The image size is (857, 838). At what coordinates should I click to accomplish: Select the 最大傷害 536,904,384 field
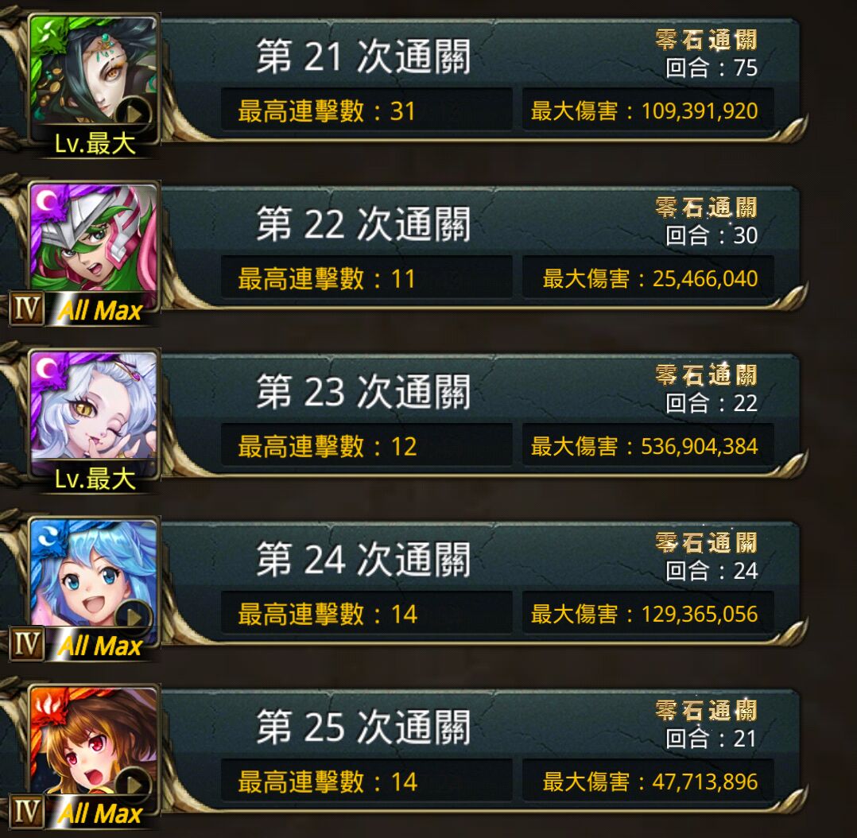648,447
